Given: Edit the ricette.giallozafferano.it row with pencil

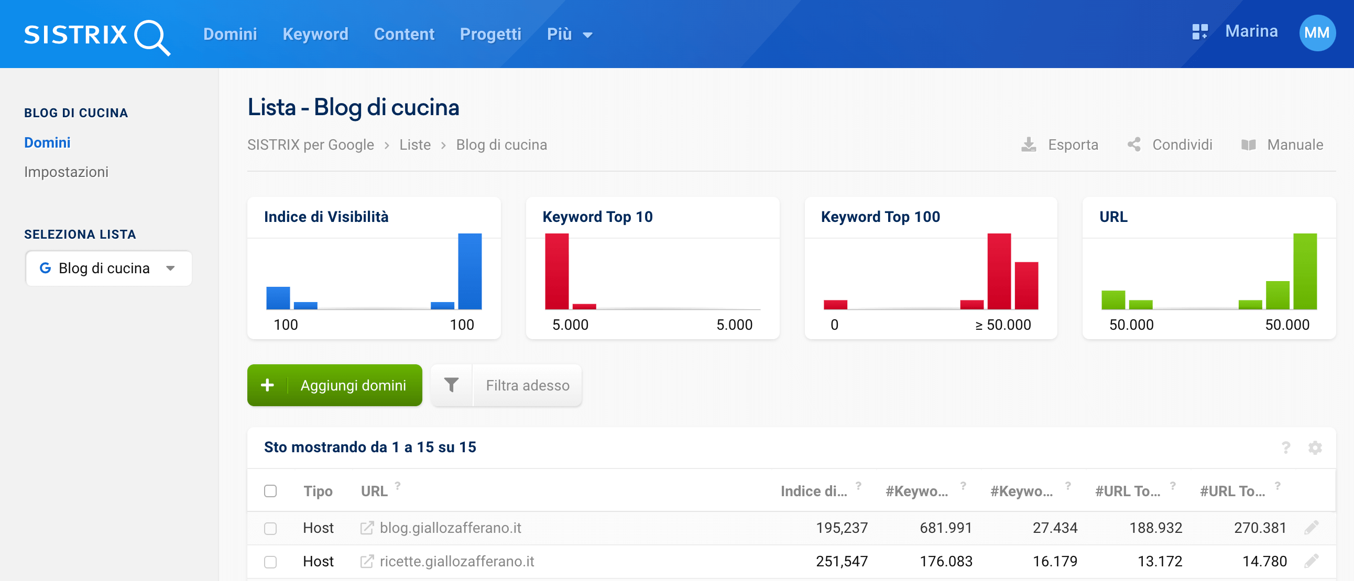Looking at the screenshot, I should [1312, 561].
